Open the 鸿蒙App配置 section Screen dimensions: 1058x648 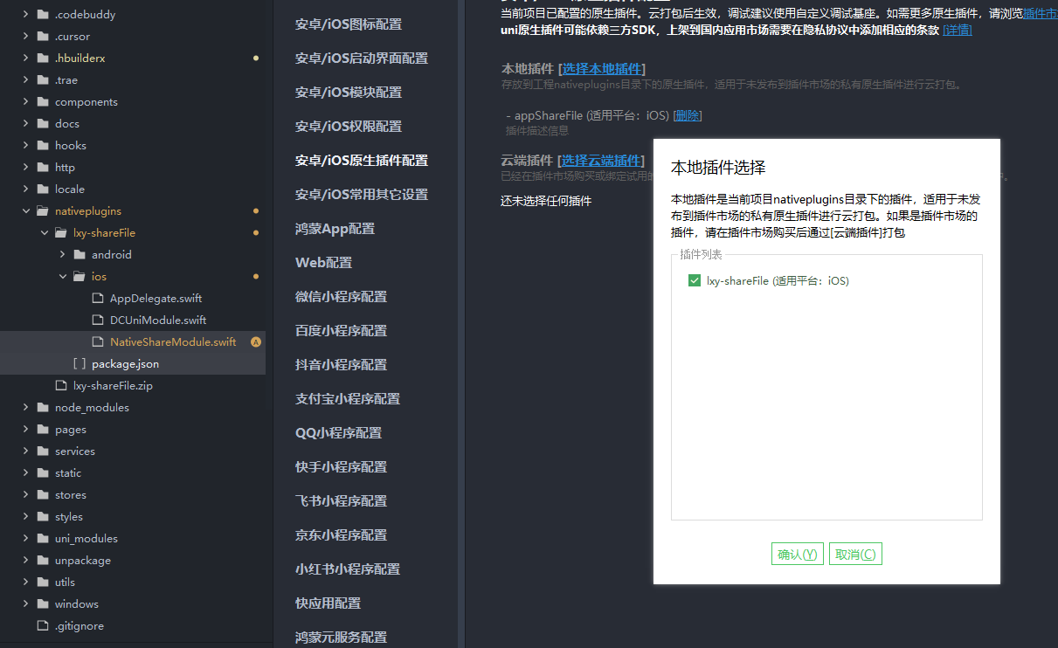click(335, 229)
